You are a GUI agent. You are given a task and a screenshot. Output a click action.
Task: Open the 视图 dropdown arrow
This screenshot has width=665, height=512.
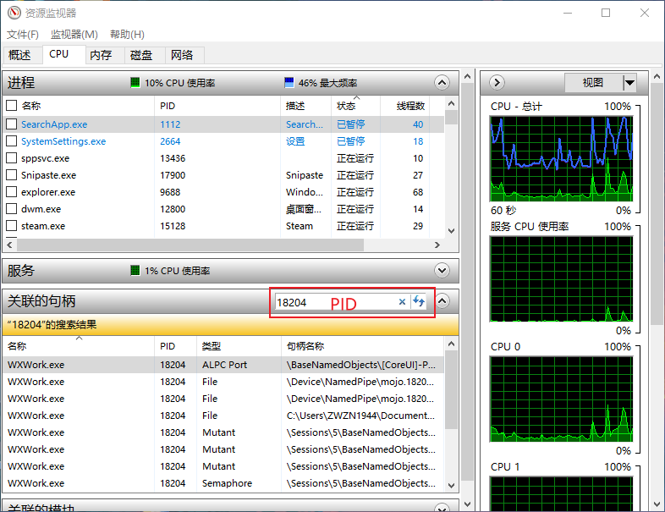click(629, 82)
